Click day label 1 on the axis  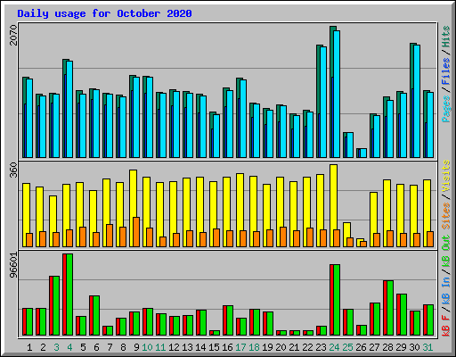[x=29, y=347]
